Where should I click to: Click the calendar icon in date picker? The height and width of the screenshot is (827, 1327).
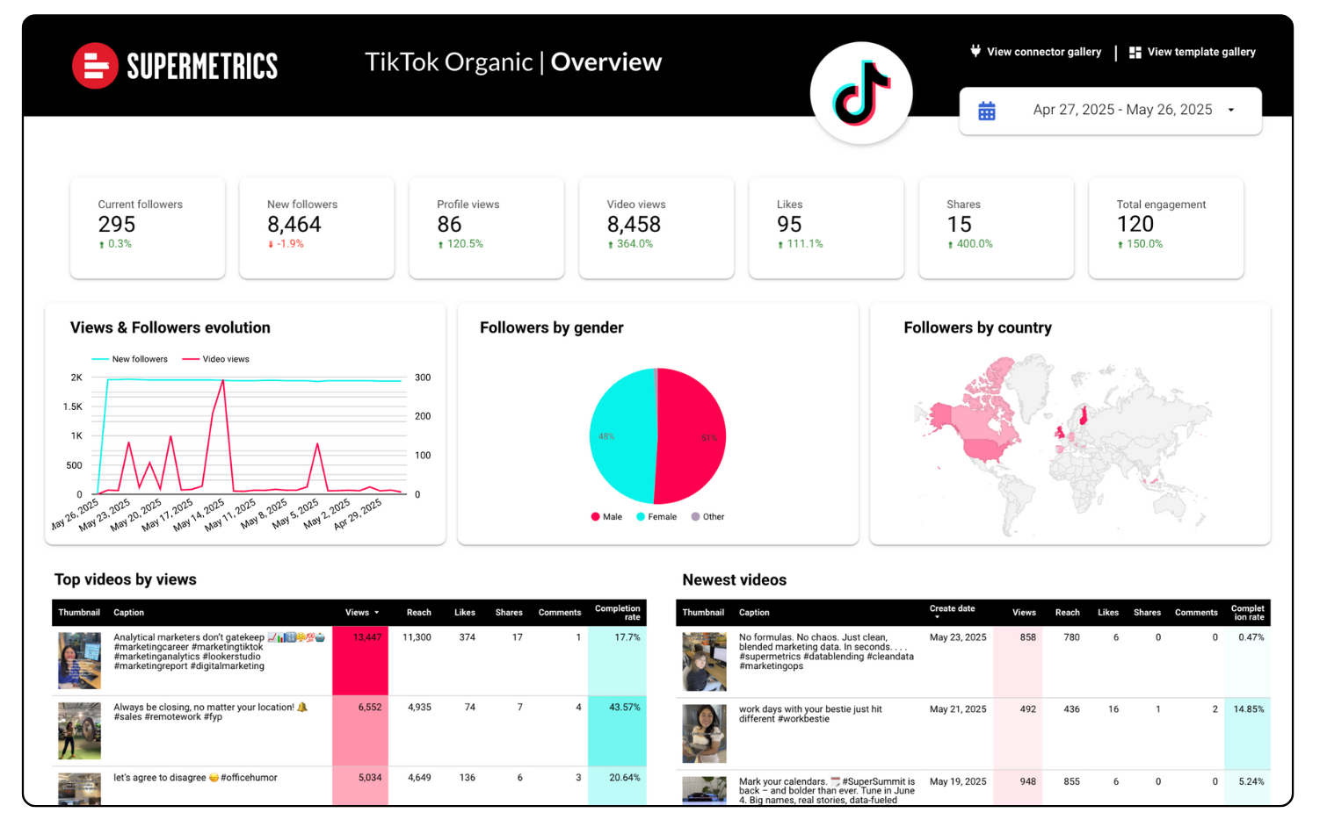coord(987,111)
